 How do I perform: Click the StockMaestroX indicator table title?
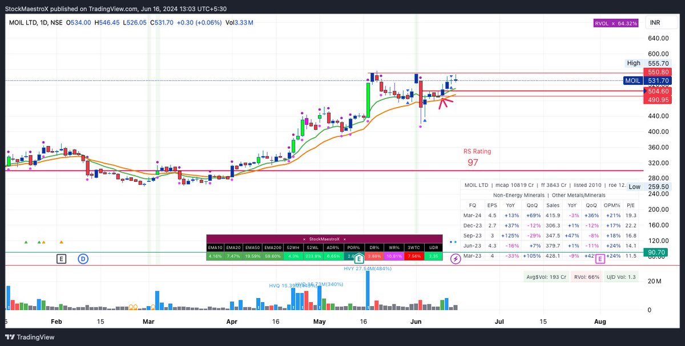tap(324, 239)
